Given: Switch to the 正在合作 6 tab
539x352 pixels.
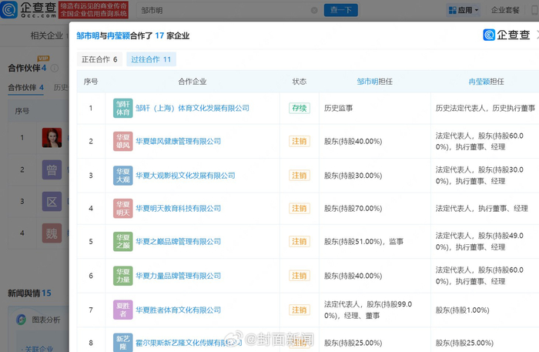Looking at the screenshot, I should (99, 59).
